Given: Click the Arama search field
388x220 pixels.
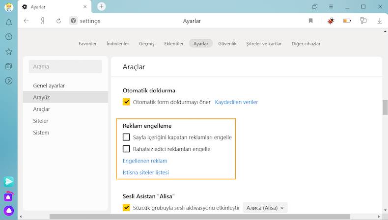Looking at the screenshot, I should click(x=65, y=67).
